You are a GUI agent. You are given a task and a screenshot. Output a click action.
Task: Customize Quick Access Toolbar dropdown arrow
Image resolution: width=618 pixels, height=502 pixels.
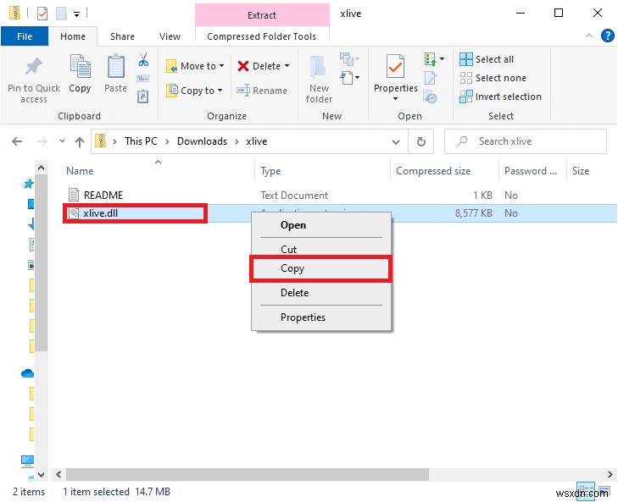(x=77, y=14)
